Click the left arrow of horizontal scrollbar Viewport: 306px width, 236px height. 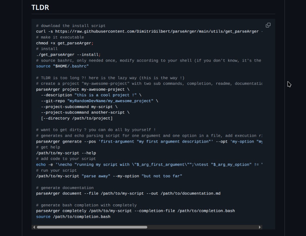[34, 227]
